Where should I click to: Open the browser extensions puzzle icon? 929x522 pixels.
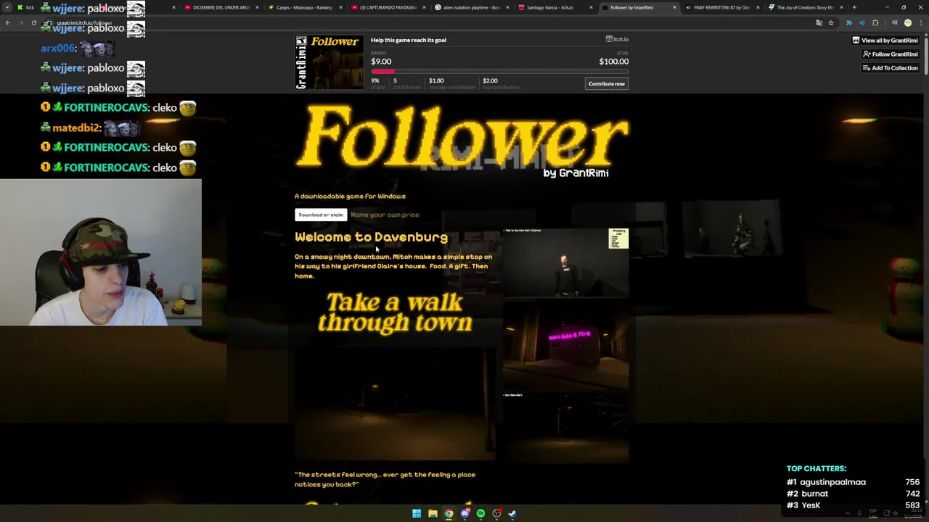[875, 23]
